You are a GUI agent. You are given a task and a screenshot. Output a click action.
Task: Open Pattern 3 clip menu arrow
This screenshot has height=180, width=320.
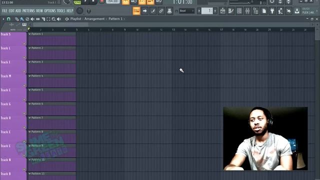point(29,62)
